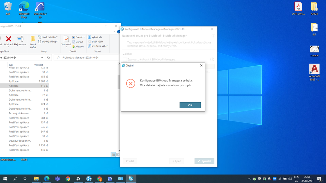
Task: Click Odstranit delete icon in Explorer ribbon
Action: pos(8,41)
